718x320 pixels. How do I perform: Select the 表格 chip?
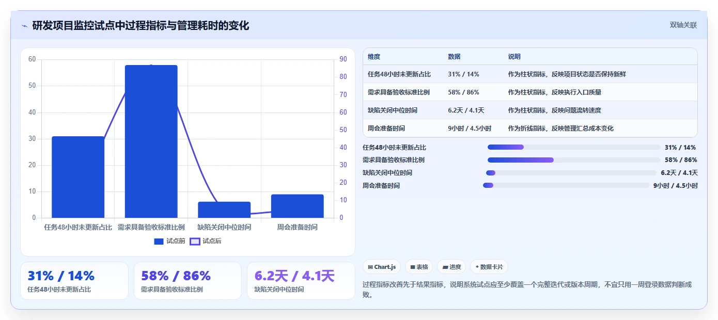pos(419,267)
